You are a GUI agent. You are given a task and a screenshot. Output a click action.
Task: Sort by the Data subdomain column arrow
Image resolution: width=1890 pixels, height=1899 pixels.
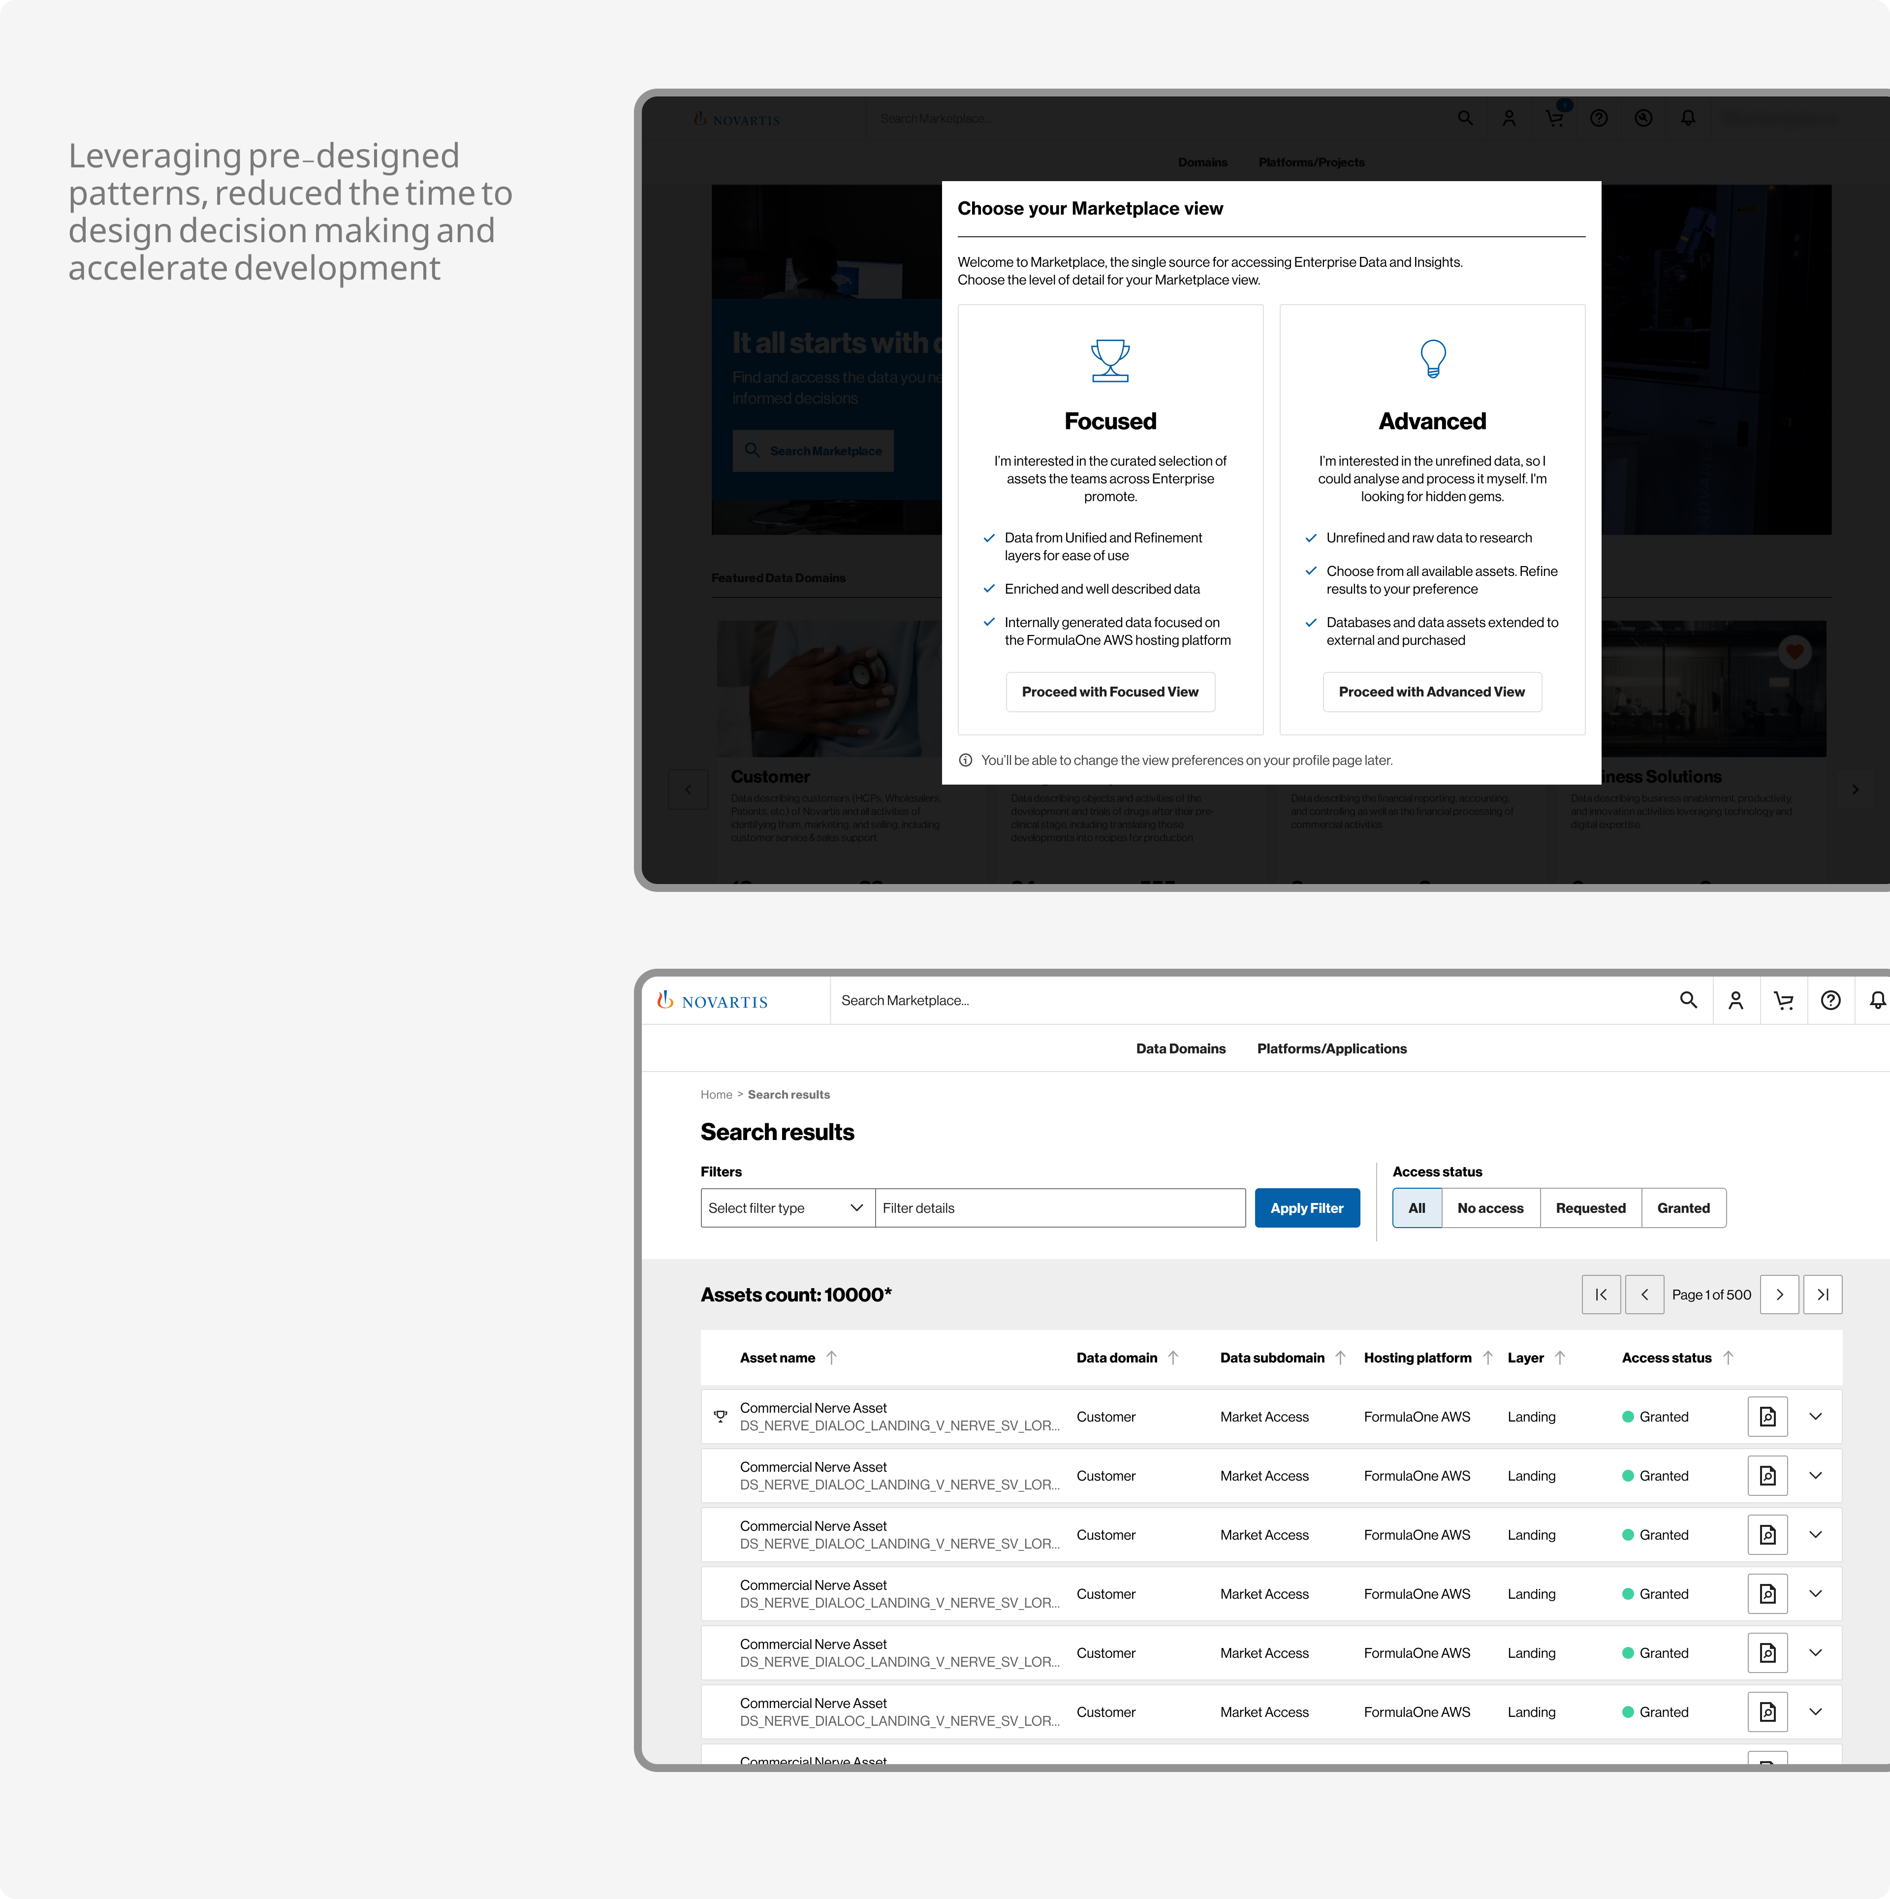point(1340,1358)
